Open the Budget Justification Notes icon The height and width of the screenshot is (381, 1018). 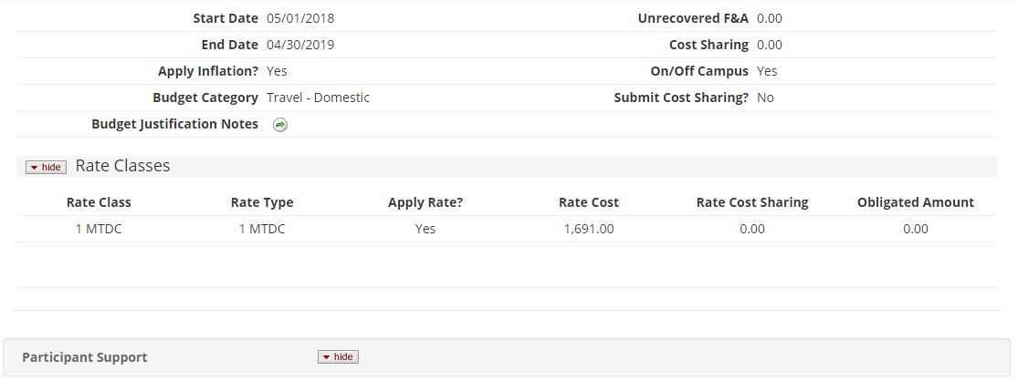[280, 125]
